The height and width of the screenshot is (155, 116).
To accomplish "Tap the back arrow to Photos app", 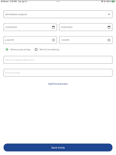I will pos(2,2).
